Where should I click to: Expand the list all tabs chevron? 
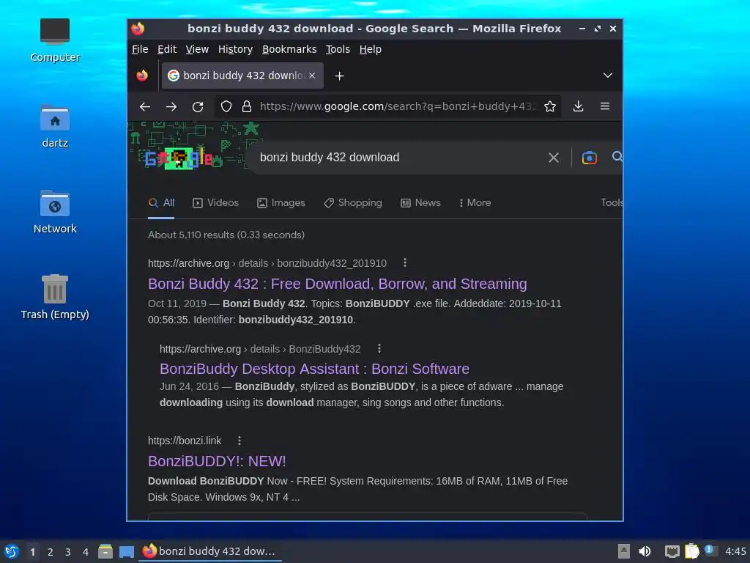click(x=608, y=76)
